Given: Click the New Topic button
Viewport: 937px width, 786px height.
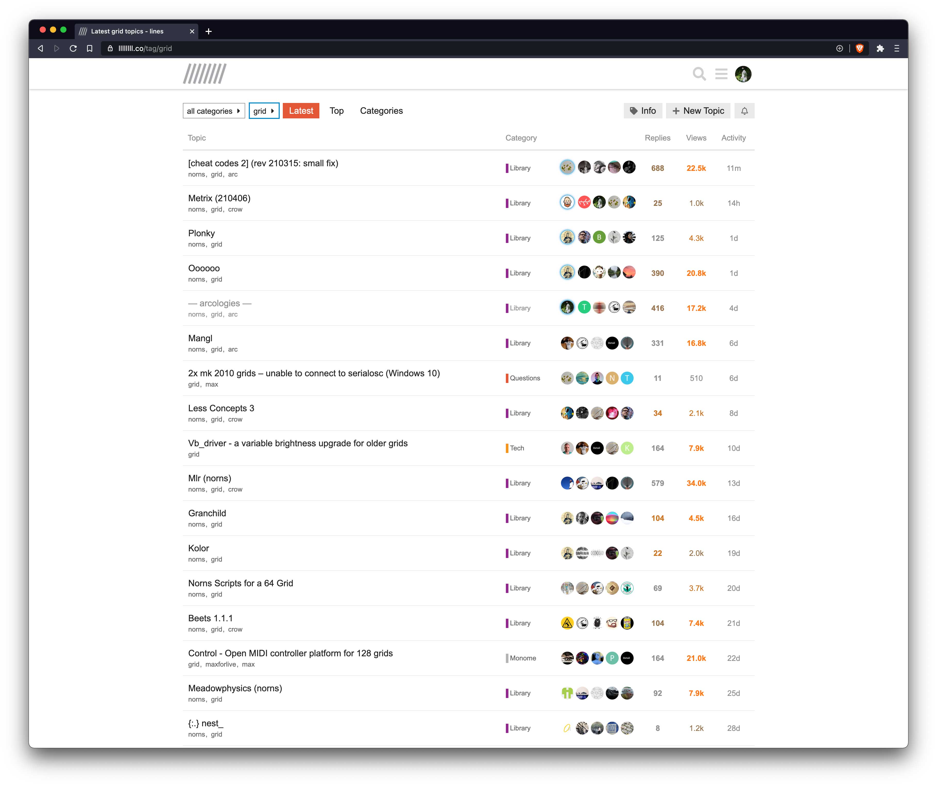Looking at the screenshot, I should [698, 111].
